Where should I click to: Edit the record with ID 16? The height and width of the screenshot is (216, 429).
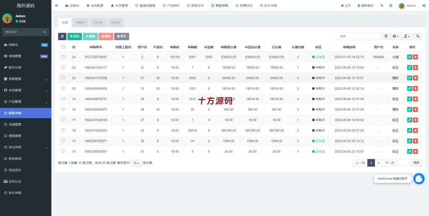click(410, 131)
